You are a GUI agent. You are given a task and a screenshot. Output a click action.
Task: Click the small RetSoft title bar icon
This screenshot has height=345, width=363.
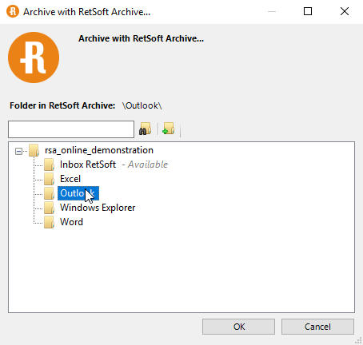(13, 12)
